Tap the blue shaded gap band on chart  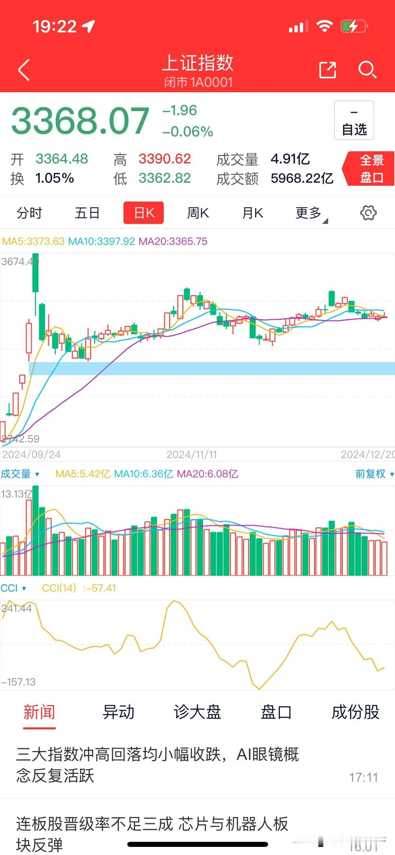[x=212, y=368]
